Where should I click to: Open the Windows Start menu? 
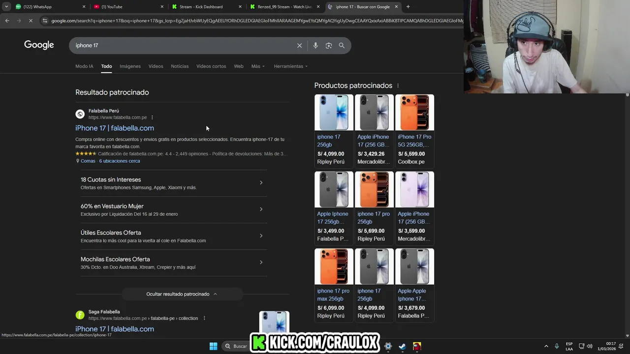point(213,346)
